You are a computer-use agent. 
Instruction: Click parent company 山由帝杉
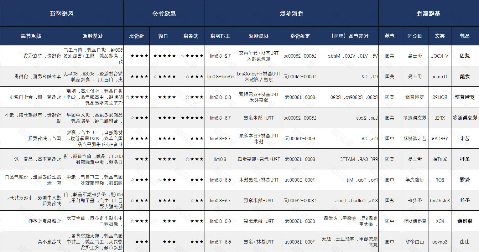tap(415, 242)
